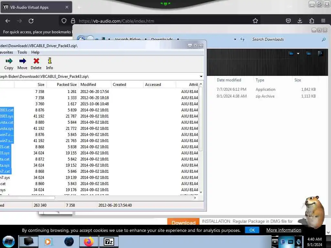The image size is (331, 248).
Task: Select the VB-Audio Virtual Apps tab
Action: click(36, 7)
